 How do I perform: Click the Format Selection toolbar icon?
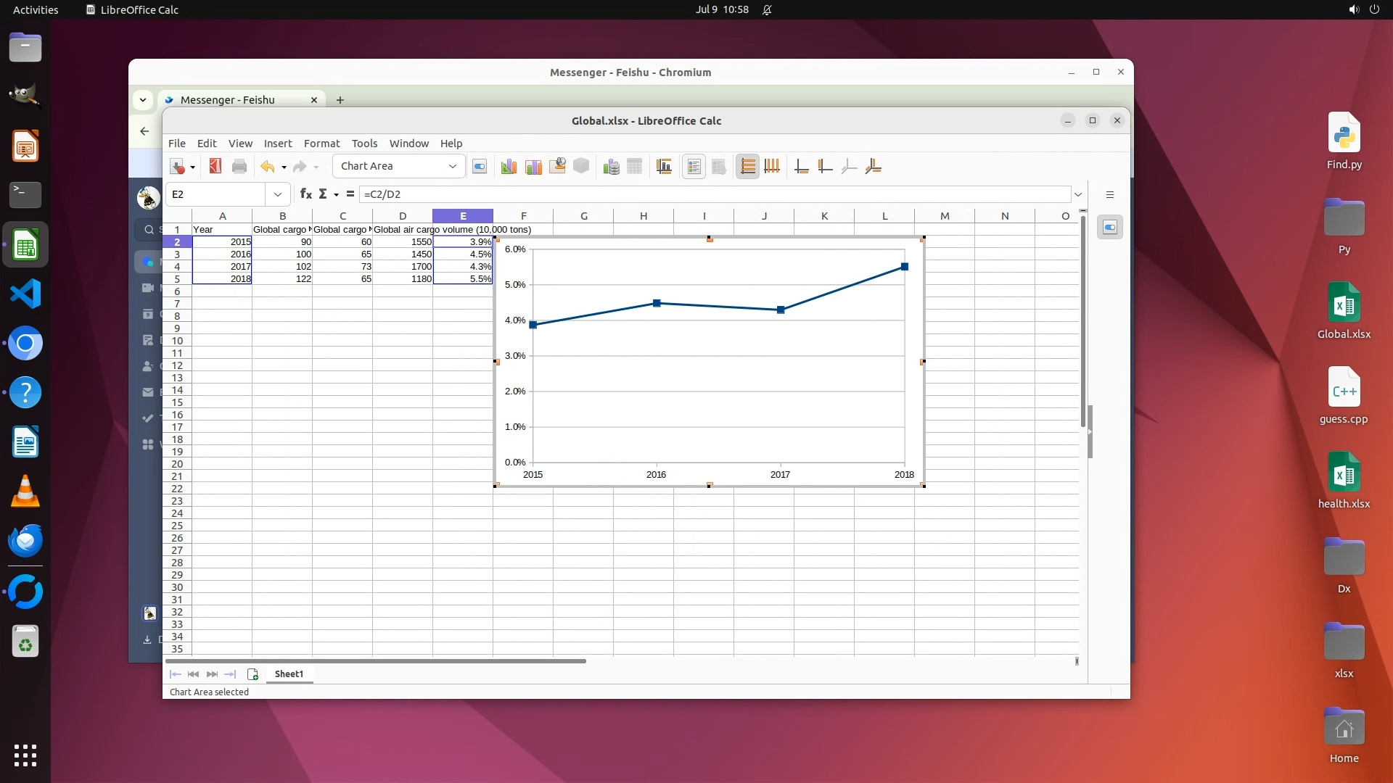pyautogui.click(x=480, y=167)
